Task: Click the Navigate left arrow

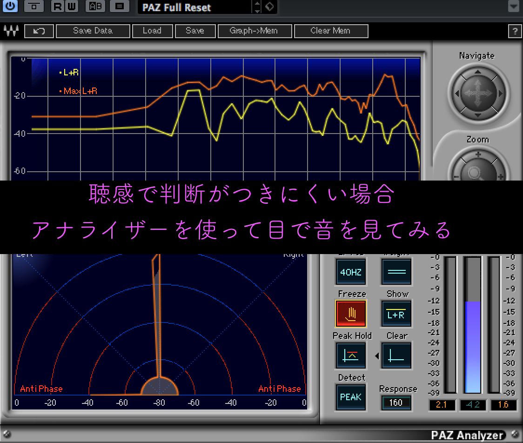Action: [x=457, y=94]
